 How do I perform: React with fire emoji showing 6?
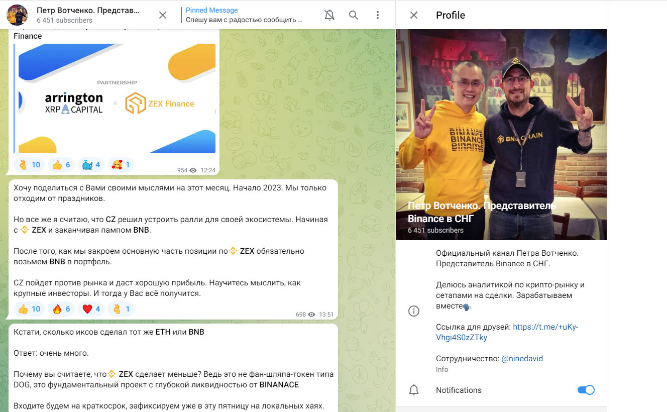click(x=61, y=309)
